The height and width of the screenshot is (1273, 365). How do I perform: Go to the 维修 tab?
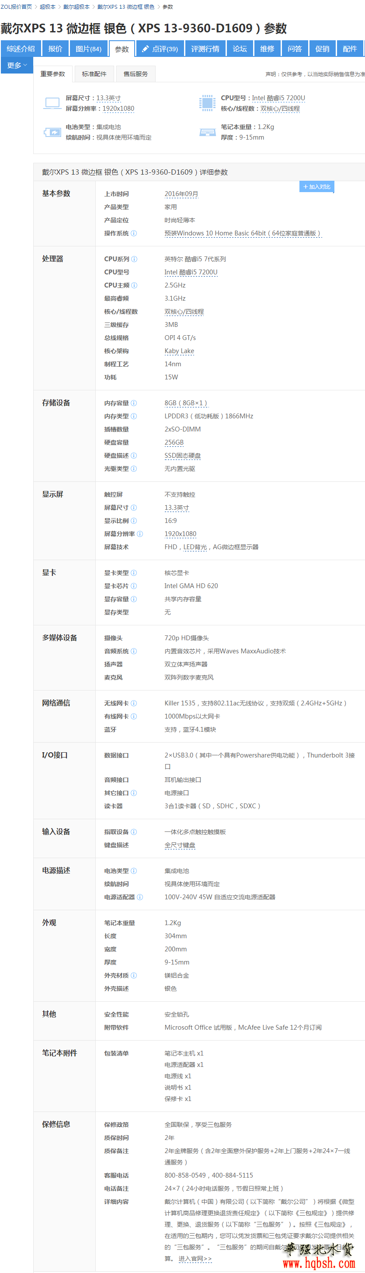pyautogui.click(x=267, y=49)
